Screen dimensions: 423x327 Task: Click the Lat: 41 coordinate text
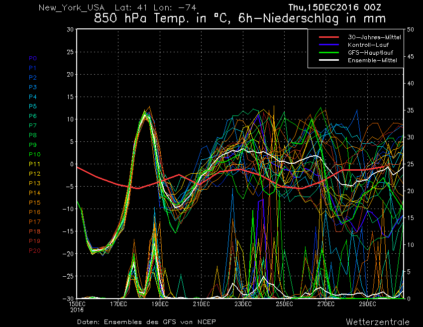(x=131, y=7)
